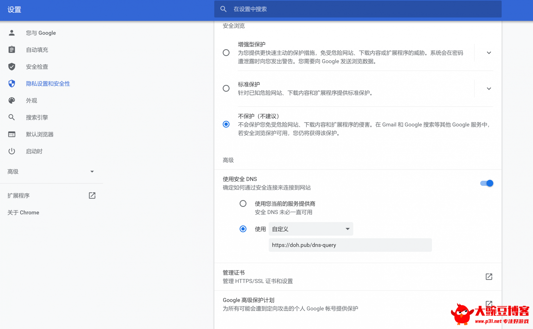Click the person icon beside 您与 Google

click(12, 33)
